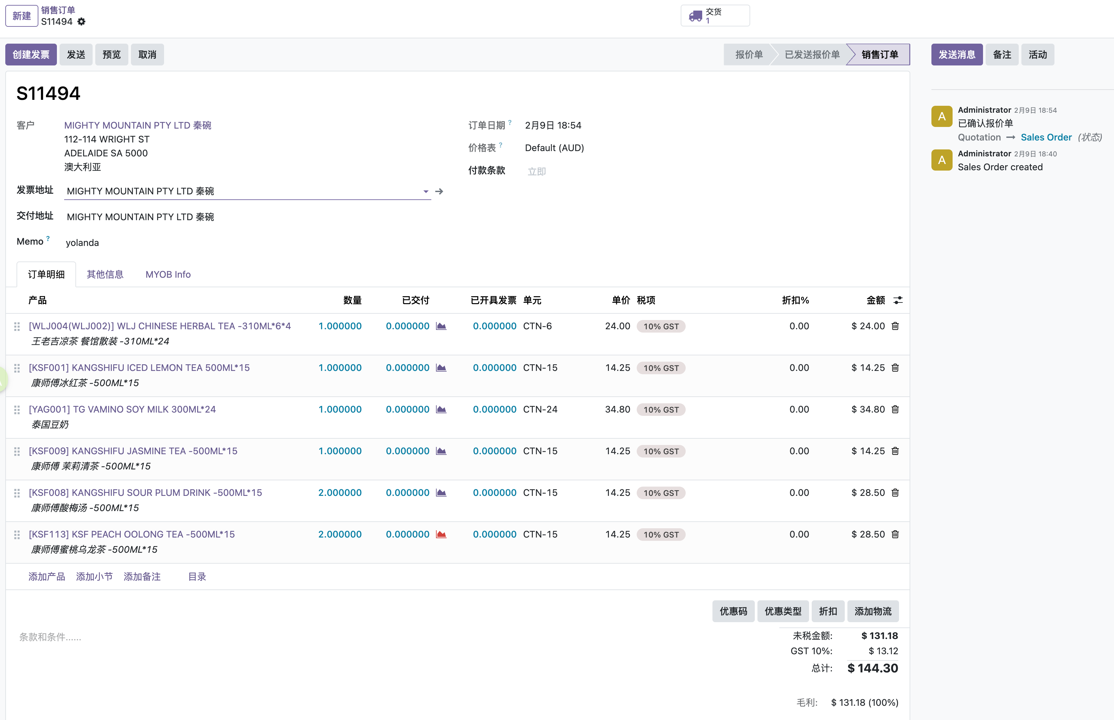Image resolution: width=1114 pixels, height=720 pixels.
Task: Cancel the order with 取消 button
Action: pyautogui.click(x=147, y=55)
